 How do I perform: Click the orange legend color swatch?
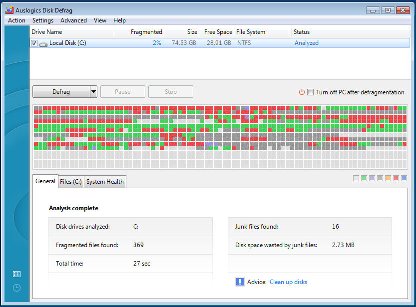(388, 178)
